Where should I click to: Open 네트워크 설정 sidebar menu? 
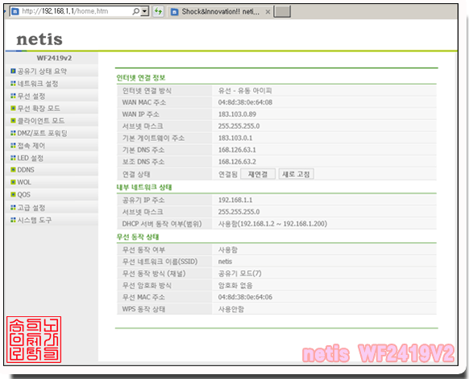[x=38, y=84]
